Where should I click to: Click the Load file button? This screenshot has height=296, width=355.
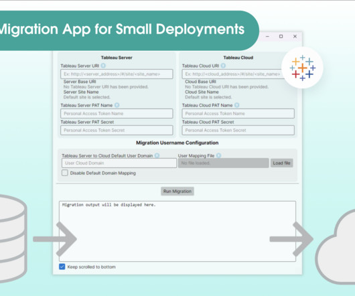pos(281,163)
